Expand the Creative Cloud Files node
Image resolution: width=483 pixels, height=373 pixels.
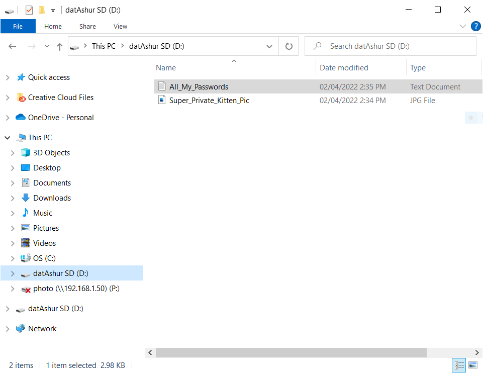coord(8,98)
